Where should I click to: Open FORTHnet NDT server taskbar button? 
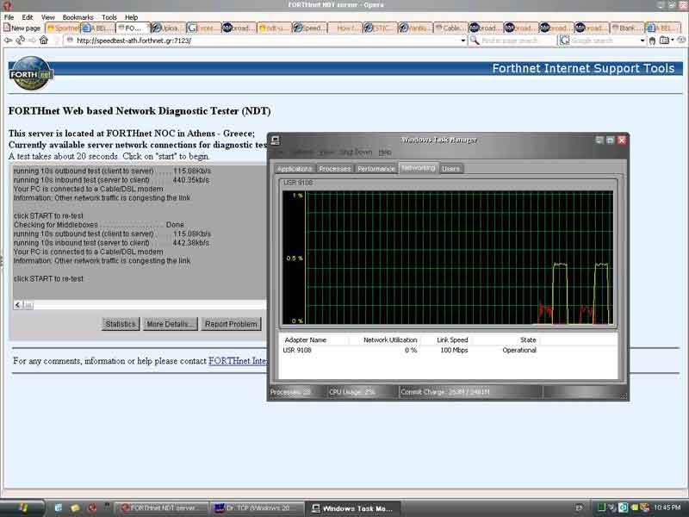(x=161, y=508)
